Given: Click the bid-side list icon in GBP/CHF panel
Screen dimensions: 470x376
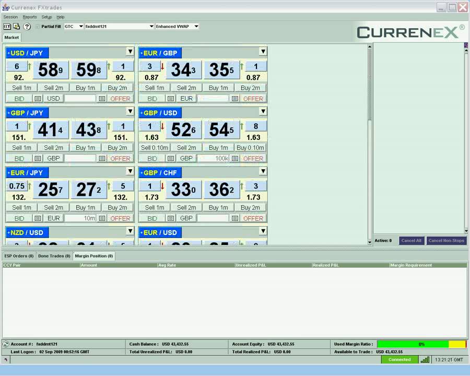Looking at the screenshot, I should 171,218.
